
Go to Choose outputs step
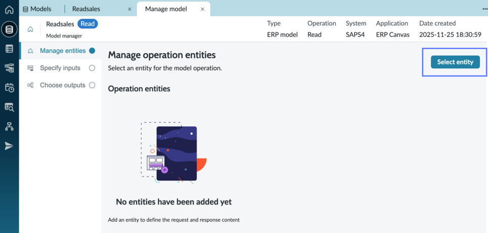coord(61,85)
